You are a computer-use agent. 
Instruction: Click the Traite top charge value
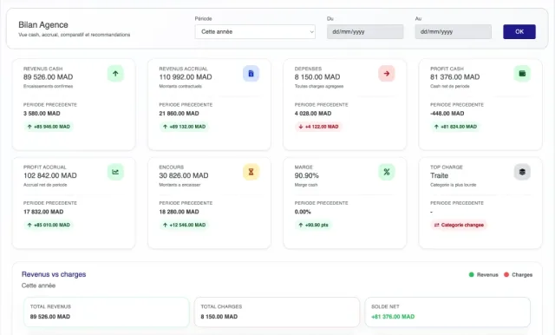click(x=440, y=175)
